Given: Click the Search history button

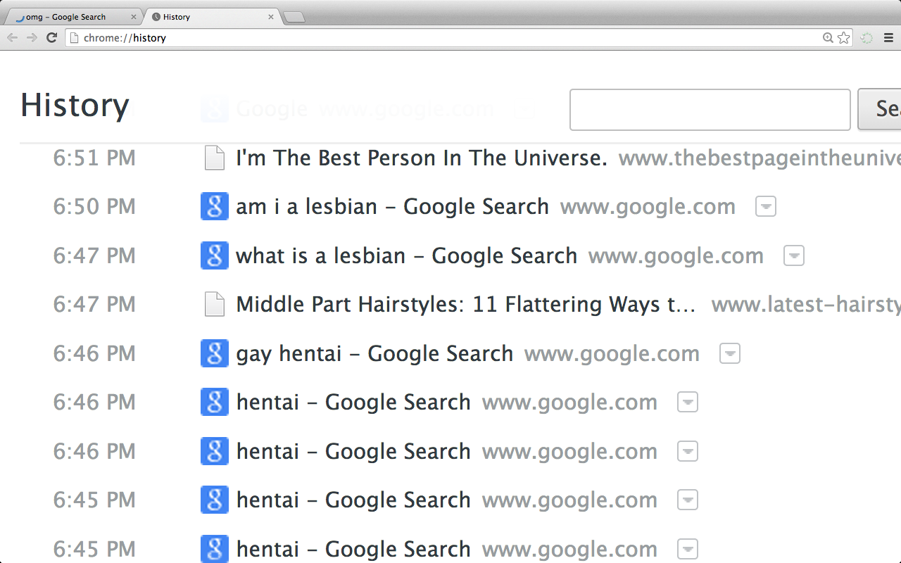Looking at the screenshot, I should coord(879,110).
